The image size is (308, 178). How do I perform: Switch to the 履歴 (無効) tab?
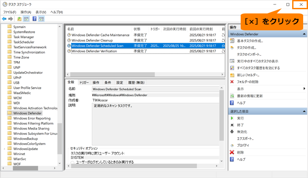(136, 83)
